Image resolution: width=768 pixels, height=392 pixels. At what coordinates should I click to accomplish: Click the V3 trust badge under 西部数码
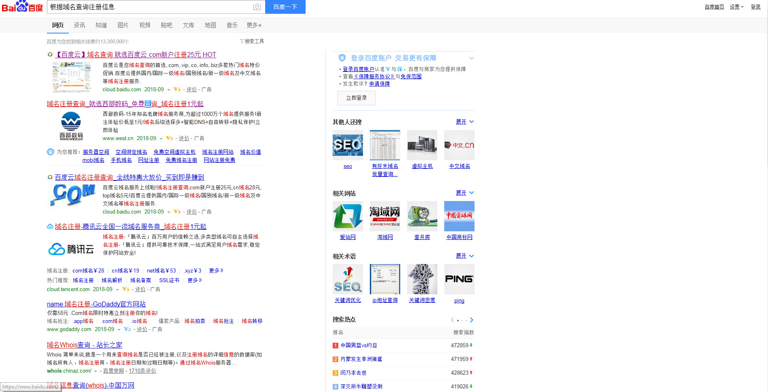[169, 138]
